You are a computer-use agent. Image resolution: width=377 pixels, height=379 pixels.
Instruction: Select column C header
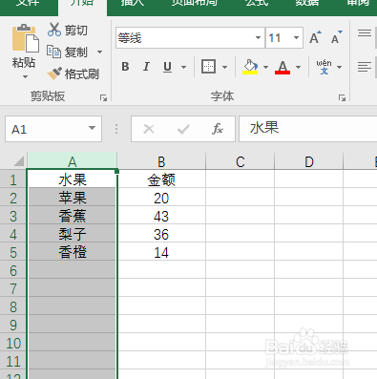pyautogui.click(x=241, y=161)
